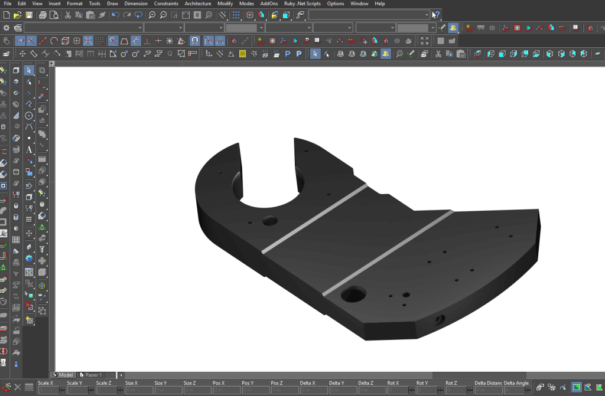Click the gear settings icon beside layer dropdown
Viewport: 605px width, 396px height.
tap(6, 28)
